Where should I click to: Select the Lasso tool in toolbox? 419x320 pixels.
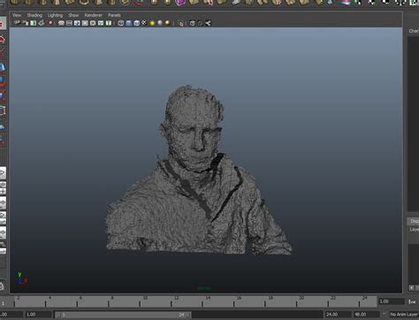[x=3, y=39]
